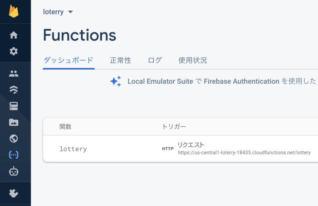This screenshot has width=318, height=206.
Task: Expand the loterry project dropdown
Action: (58, 12)
